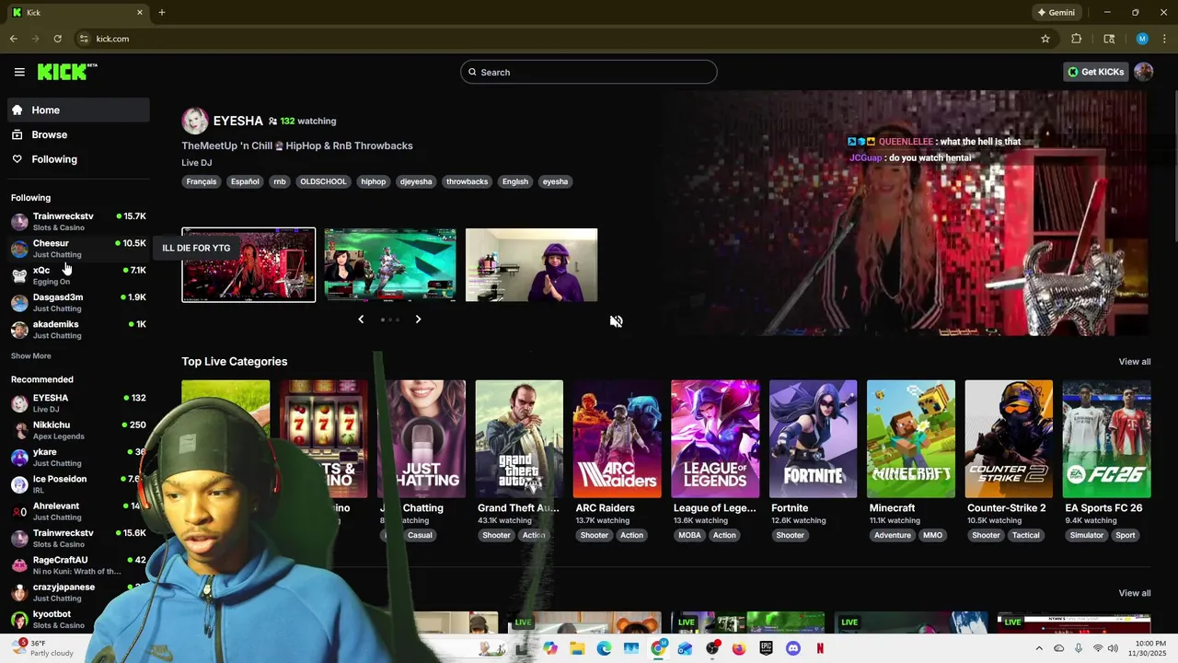Open the RageCraftAU recommended channel

tap(78, 565)
